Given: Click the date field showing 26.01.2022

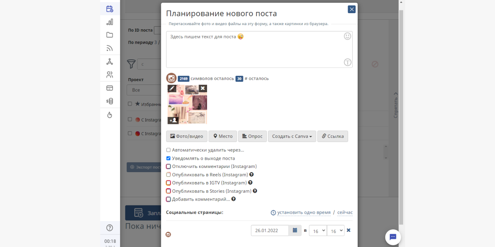Looking at the screenshot, I should pyautogui.click(x=270, y=231).
